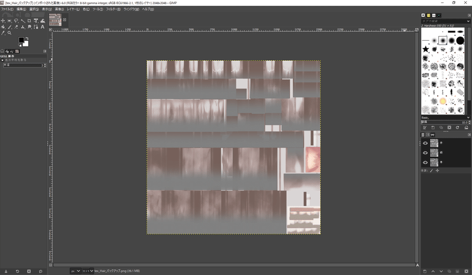Image resolution: width=472 pixels, height=275 pixels.
Task: Select the Paths tool
Action: point(36,27)
